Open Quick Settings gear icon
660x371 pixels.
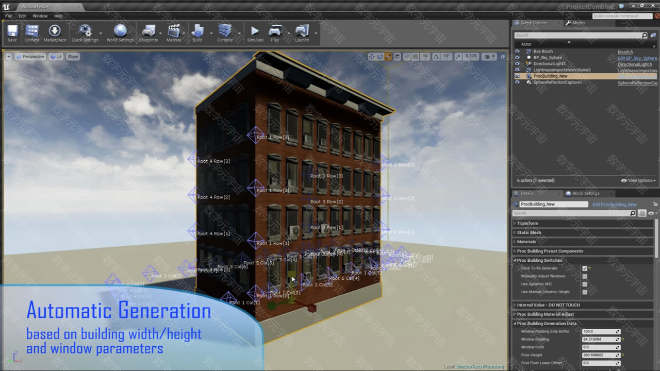(x=85, y=33)
